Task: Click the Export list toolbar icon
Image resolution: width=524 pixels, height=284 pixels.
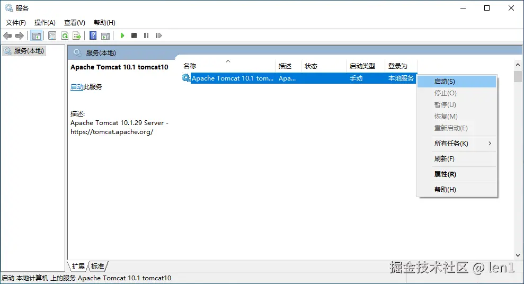Action: 77,35
